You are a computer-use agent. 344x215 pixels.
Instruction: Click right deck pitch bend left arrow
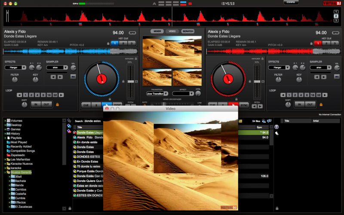pos(254,106)
